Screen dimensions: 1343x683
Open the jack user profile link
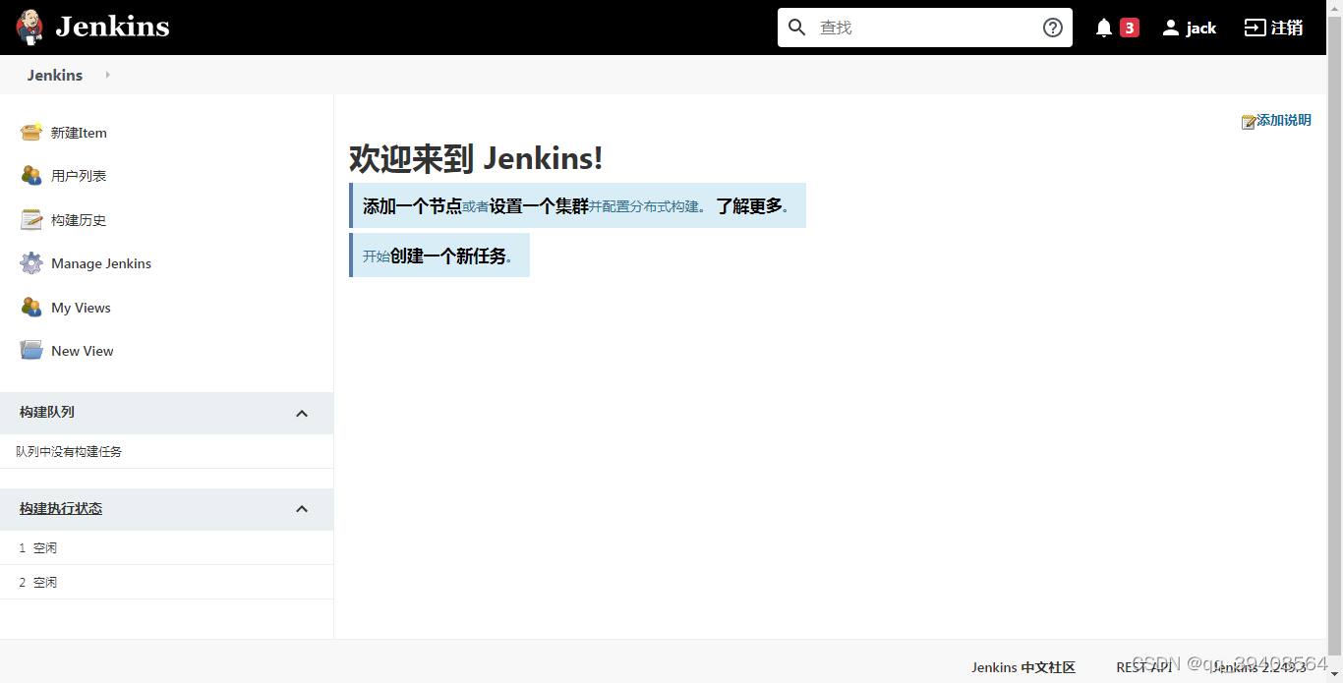(x=1200, y=28)
